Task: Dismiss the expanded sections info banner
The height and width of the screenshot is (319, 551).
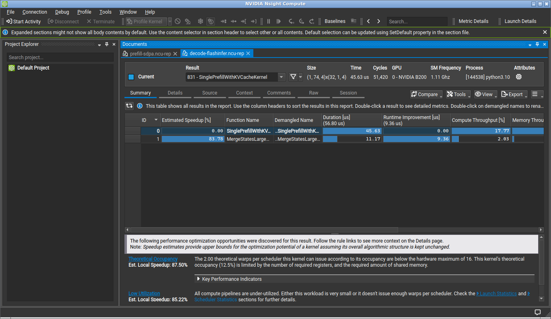Action: (545, 32)
